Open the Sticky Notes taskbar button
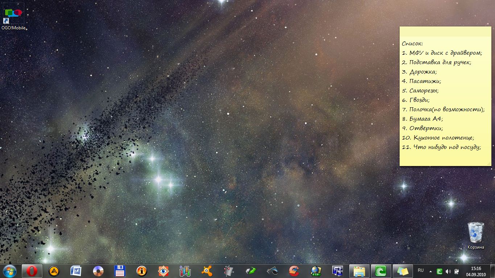The height and width of the screenshot is (278, 495). (x=403, y=271)
